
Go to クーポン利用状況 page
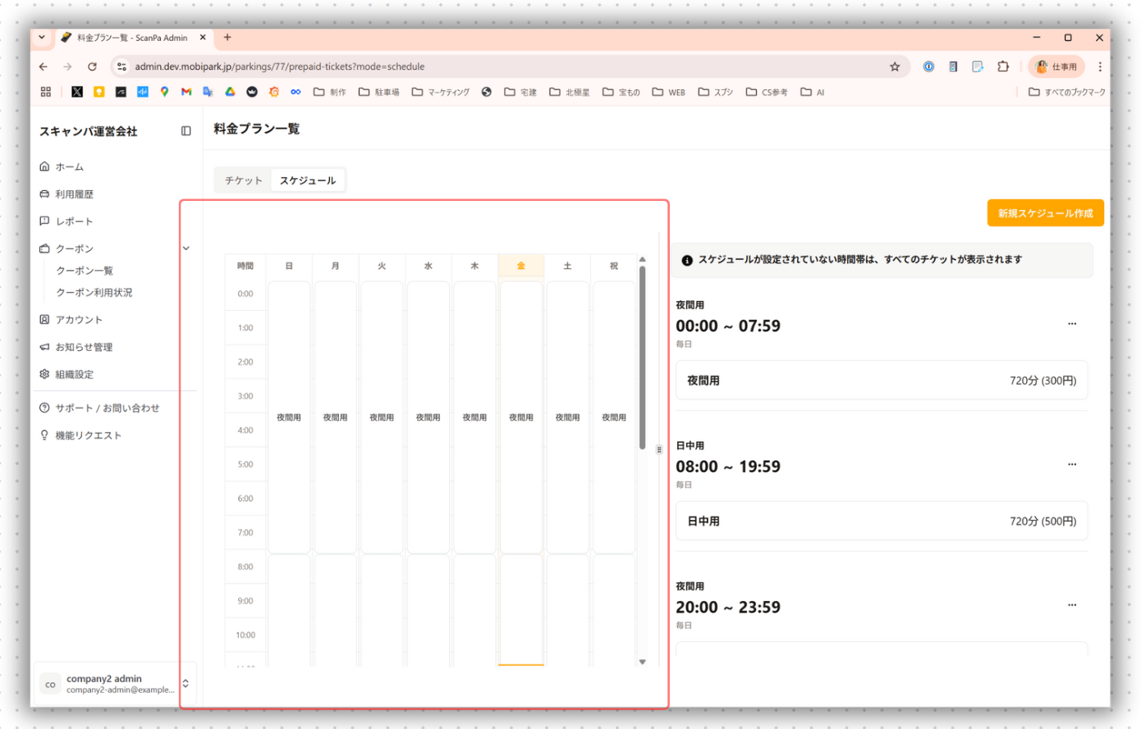pyautogui.click(x=94, y=293)
